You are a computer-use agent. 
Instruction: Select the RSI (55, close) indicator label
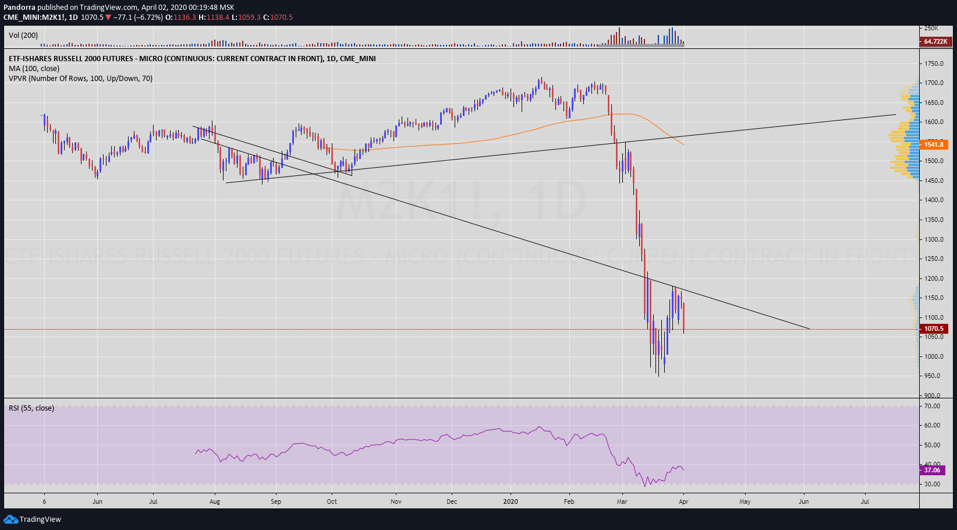(31, 408)
